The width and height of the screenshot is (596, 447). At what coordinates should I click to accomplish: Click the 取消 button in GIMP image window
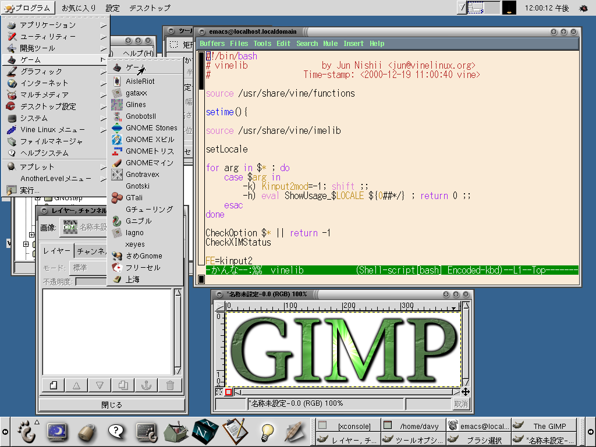(x=461, y=404)
